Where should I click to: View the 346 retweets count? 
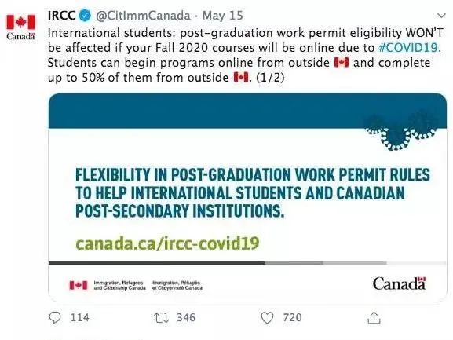[186, 318]
